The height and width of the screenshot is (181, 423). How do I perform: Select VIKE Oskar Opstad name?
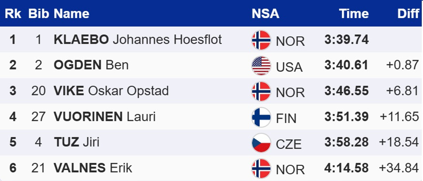pos(111,91)
